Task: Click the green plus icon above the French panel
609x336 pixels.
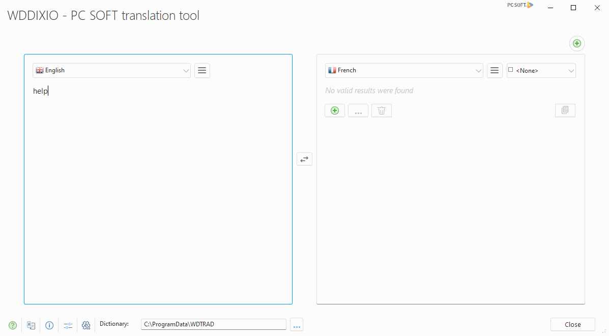Action: tap(577, 43)
